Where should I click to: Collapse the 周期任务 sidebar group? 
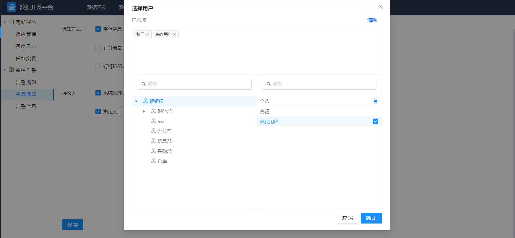click(x=5, y=22)
